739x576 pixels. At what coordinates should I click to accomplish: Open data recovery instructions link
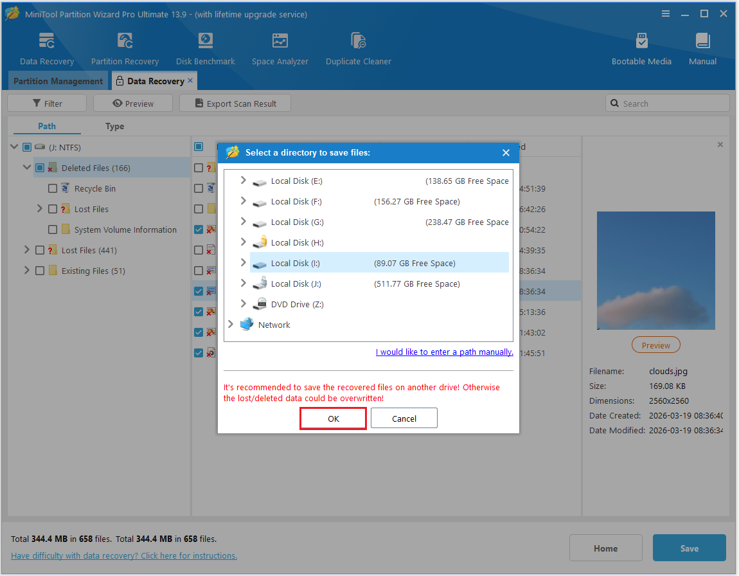(124, 555)
